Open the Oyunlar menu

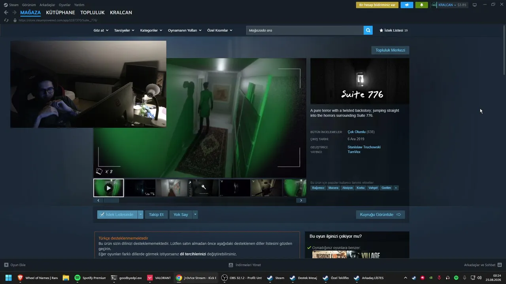[x=65, y=5]
